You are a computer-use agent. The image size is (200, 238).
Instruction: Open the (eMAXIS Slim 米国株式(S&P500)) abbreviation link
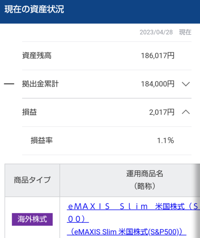pos(126,232)
